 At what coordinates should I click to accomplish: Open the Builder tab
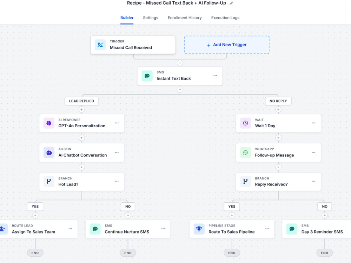click(x=127, y=18)
